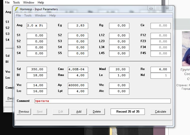This screenshot has height=135, width=190.
Task: Select the Rms field showing 4,00
Action: tap(78, 76)
